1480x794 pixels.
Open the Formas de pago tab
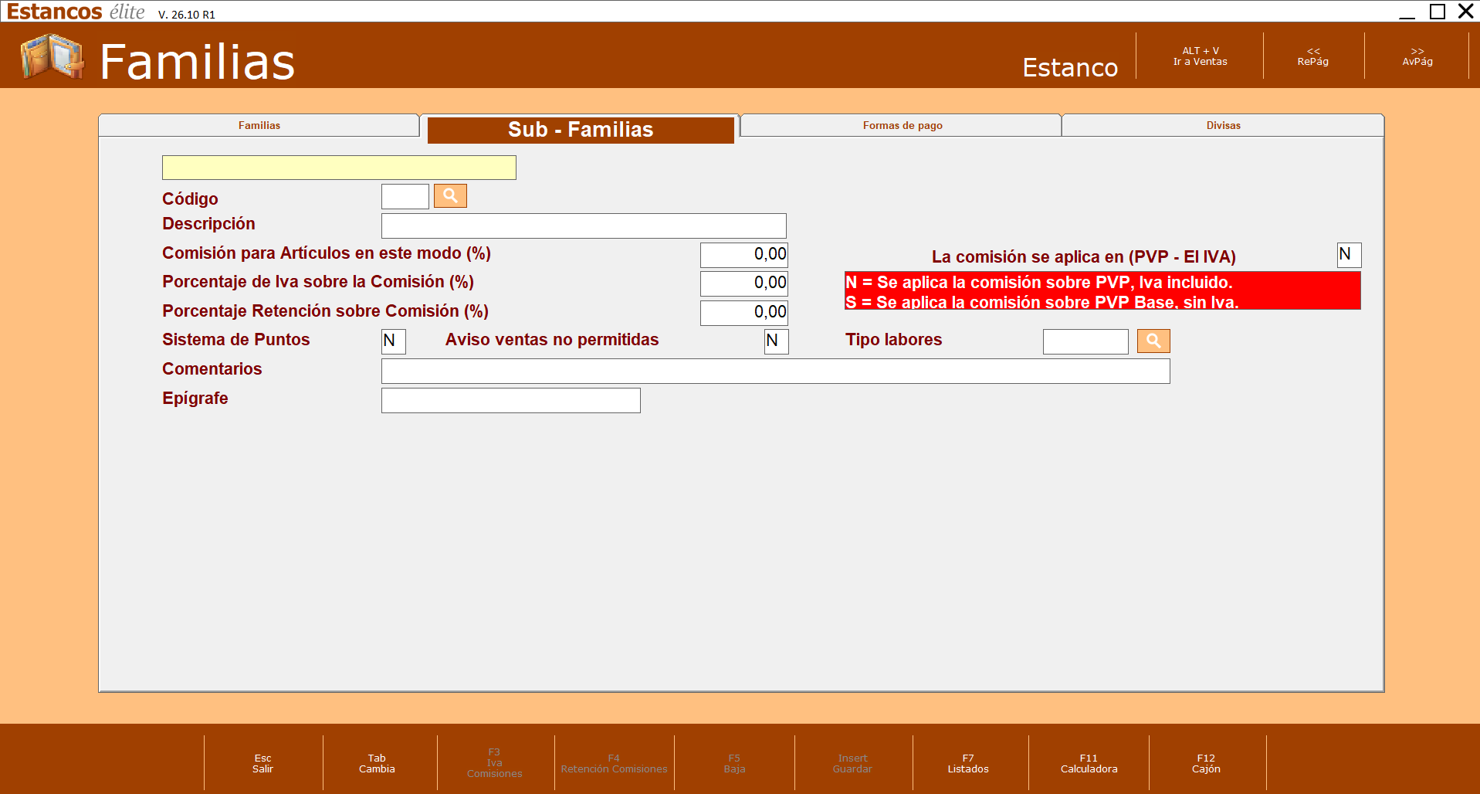(903, 125)
